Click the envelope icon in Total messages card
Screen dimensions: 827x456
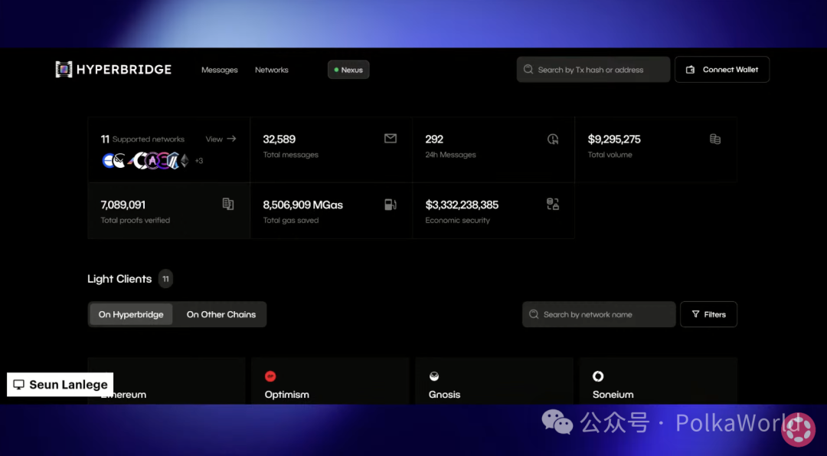coord(391,138)
